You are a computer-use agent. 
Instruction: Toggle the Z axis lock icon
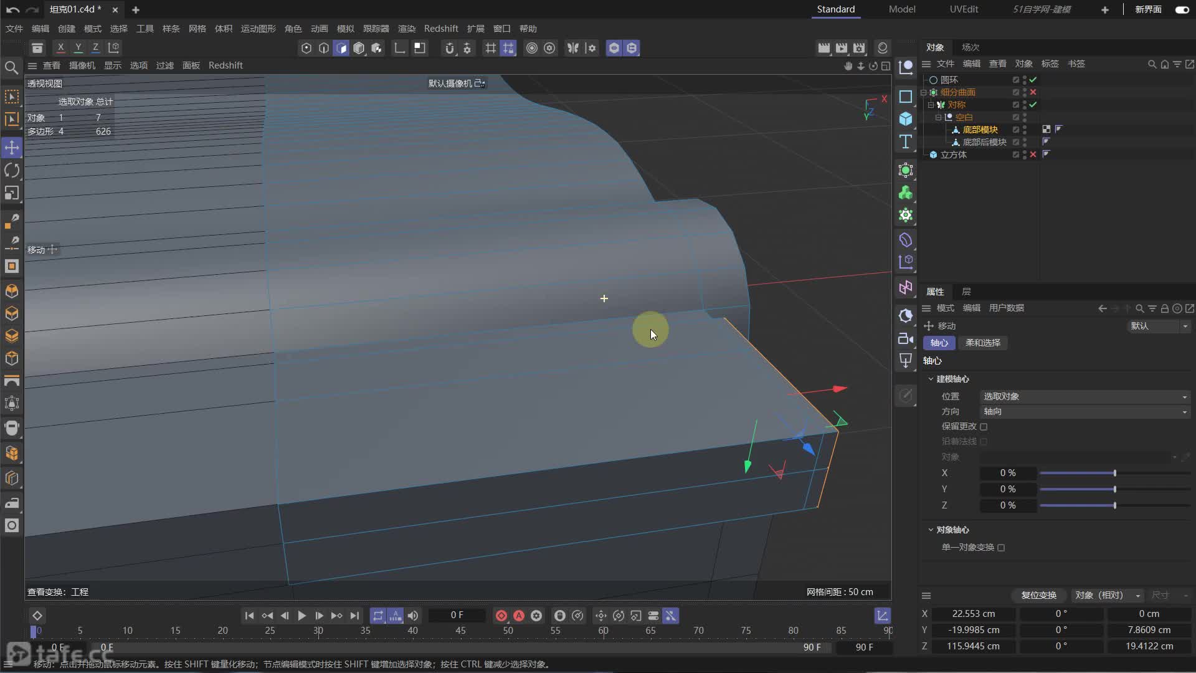coord(95,47)
